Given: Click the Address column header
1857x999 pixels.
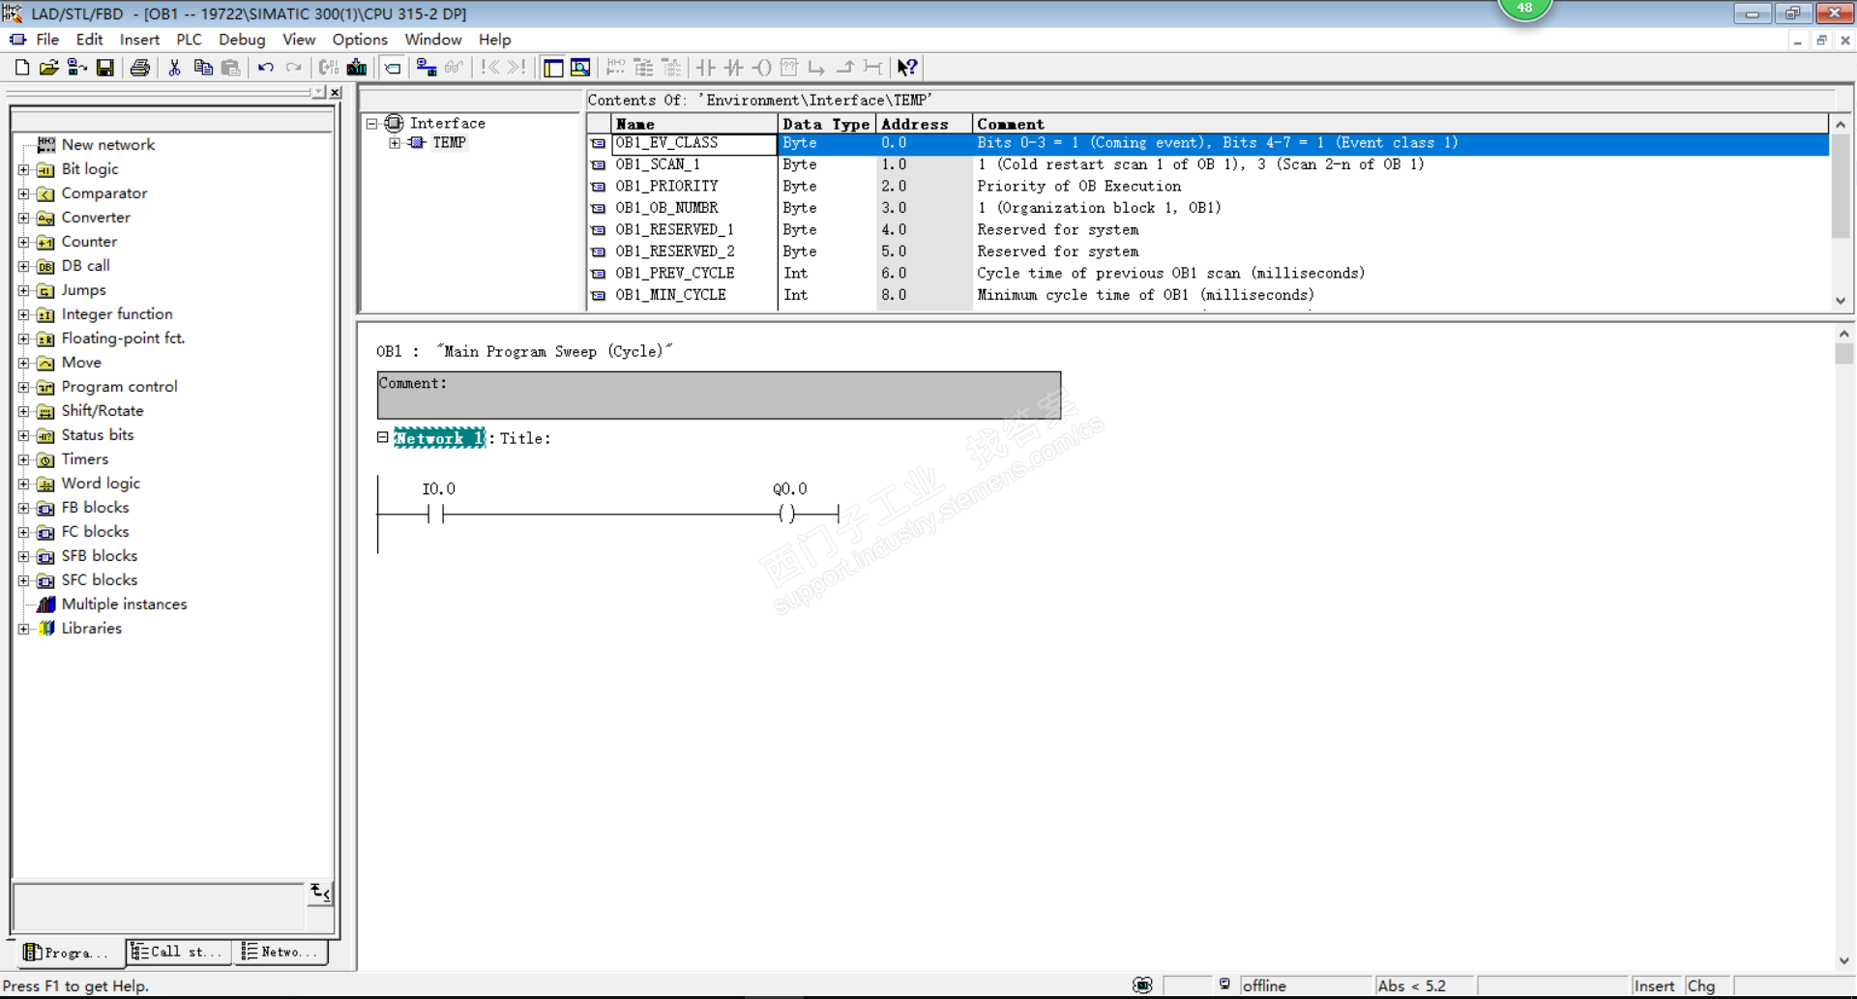Looking at the screenshot, I should coord(924,124).
